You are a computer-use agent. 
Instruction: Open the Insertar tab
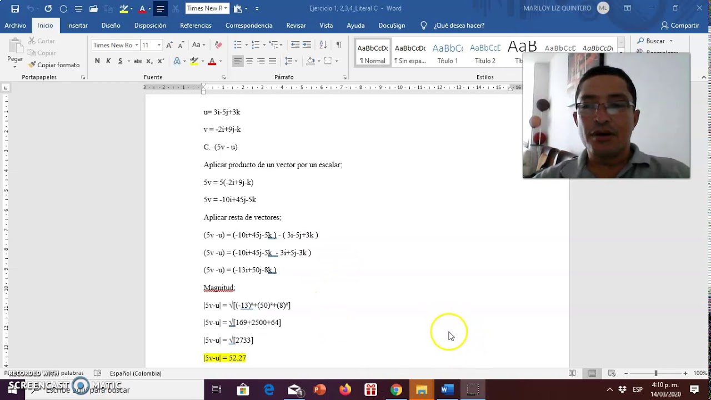click(77, 26)
